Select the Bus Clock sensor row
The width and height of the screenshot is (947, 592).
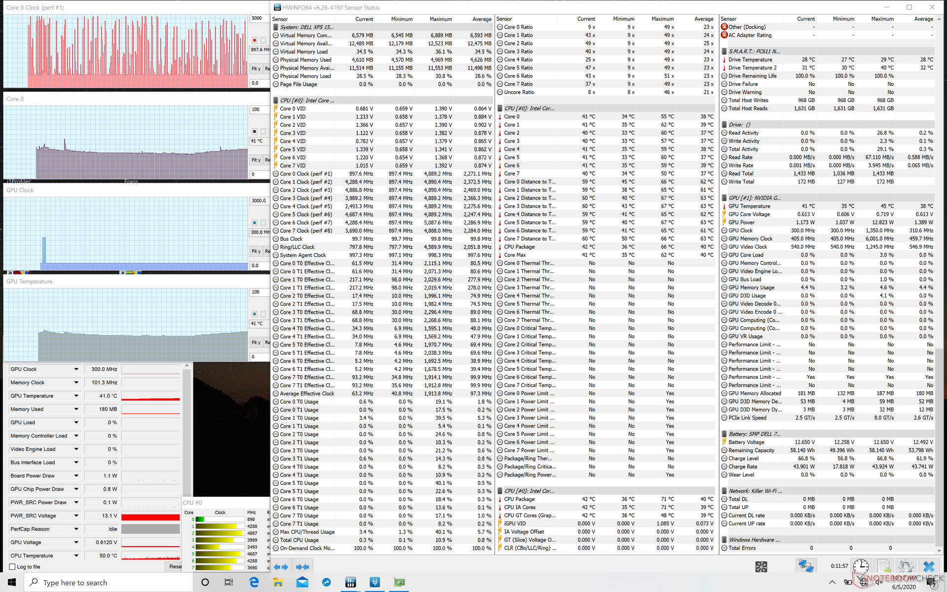(x=382, y=239)
